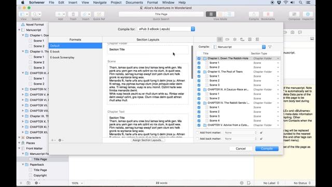Open the metadata tag compile options tab
Screen dimensions: 332x187
point(227,39)
